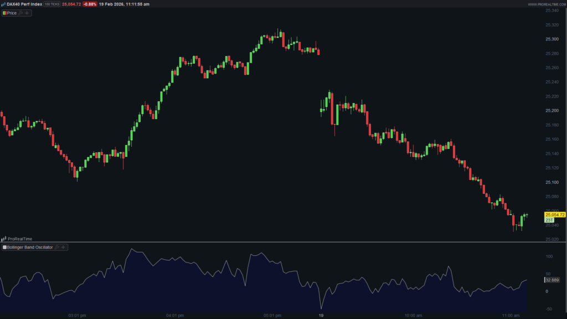Viewport: 567px width, 319px height.
Task: Click the 03:01 pm time axis label
Action: tap(78, 316)
